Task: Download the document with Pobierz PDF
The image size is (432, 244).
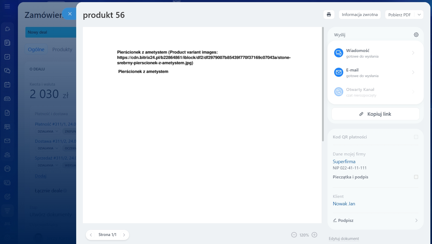Action: (399, 15)
